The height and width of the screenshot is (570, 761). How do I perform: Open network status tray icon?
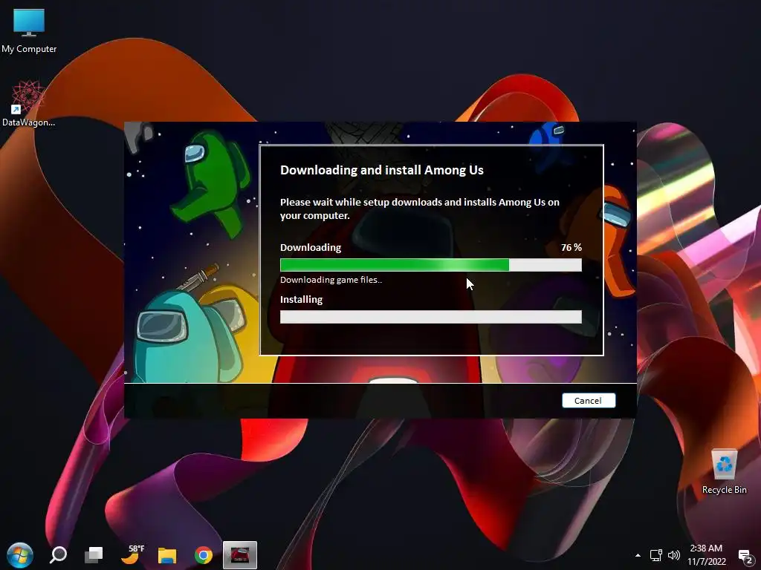[656, 555]
